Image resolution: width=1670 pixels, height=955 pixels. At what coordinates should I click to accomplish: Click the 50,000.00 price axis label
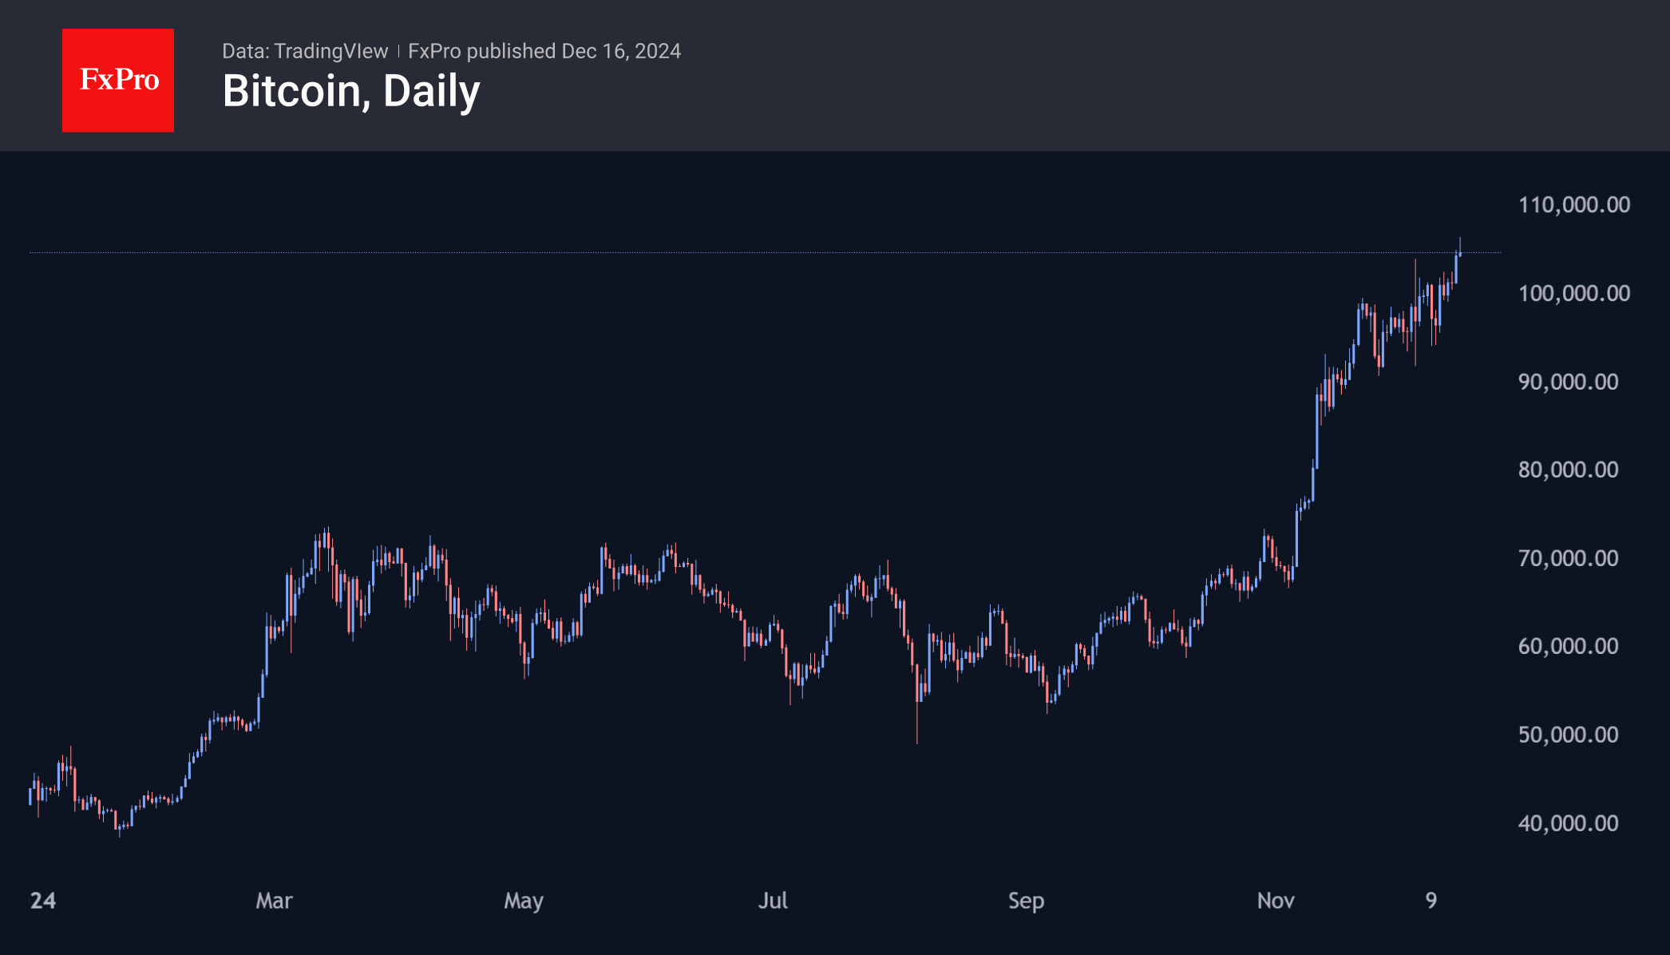tap(1568, 735)
